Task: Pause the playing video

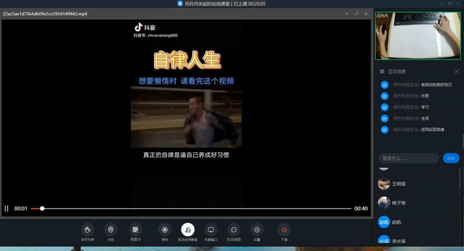Action: (x=7, y=208)
